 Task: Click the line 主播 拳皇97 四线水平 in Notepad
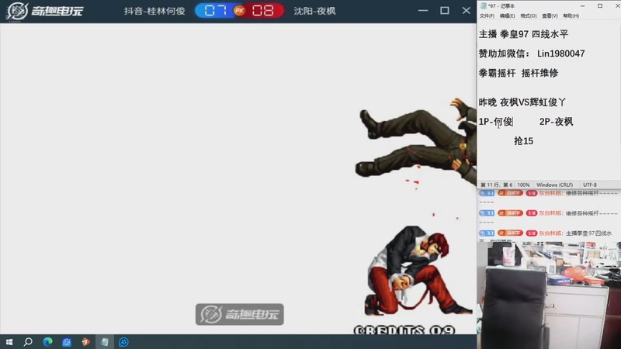(x=523, y=34)
